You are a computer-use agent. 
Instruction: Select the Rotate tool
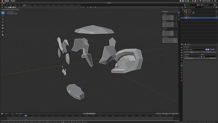tap(3, 22)
